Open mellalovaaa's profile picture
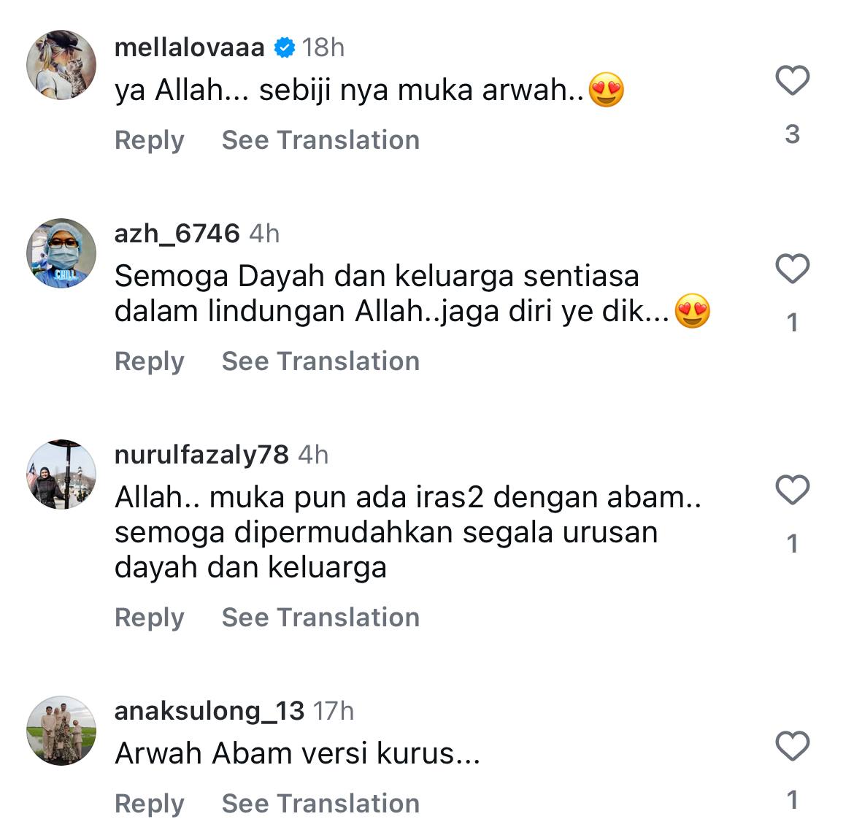854x838 pixels. (x=61, y=65)
